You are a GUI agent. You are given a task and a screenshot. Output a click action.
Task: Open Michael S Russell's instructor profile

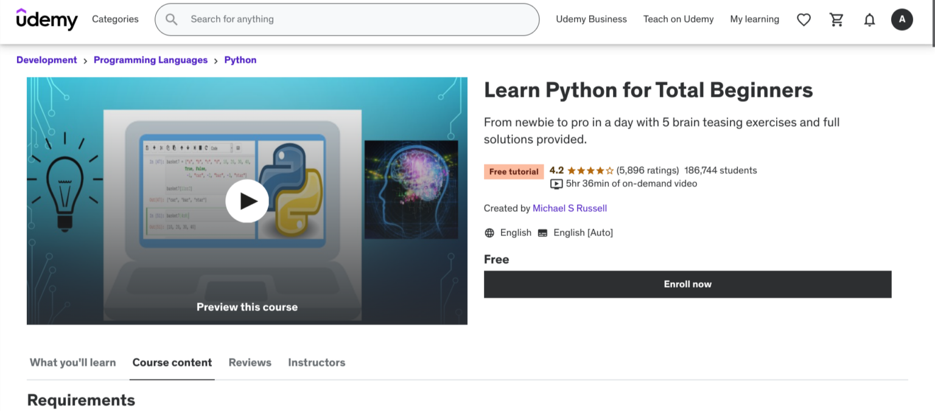[570, 208]
